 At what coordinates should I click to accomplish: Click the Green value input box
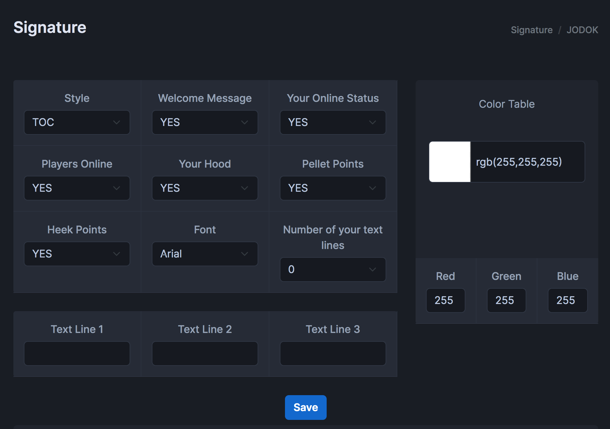[506, 300]
